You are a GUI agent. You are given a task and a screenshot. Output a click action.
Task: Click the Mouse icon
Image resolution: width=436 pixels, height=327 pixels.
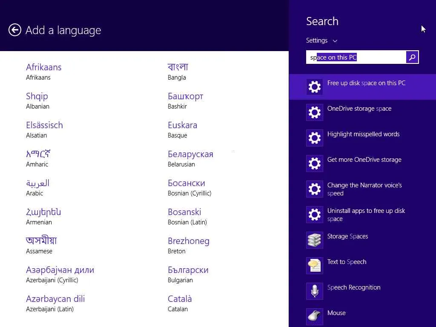(315, 317)
